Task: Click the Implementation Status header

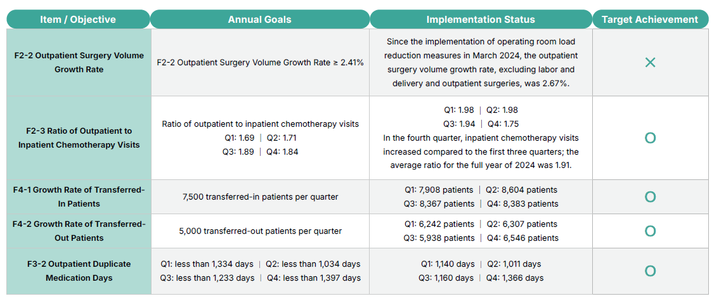Action: [480, 19]
